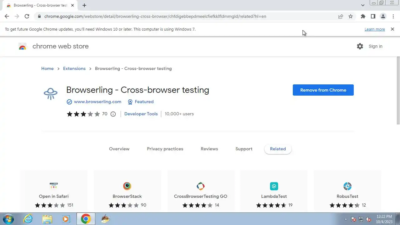Open the CrossBrowserTesting GO card

(201, 192)
